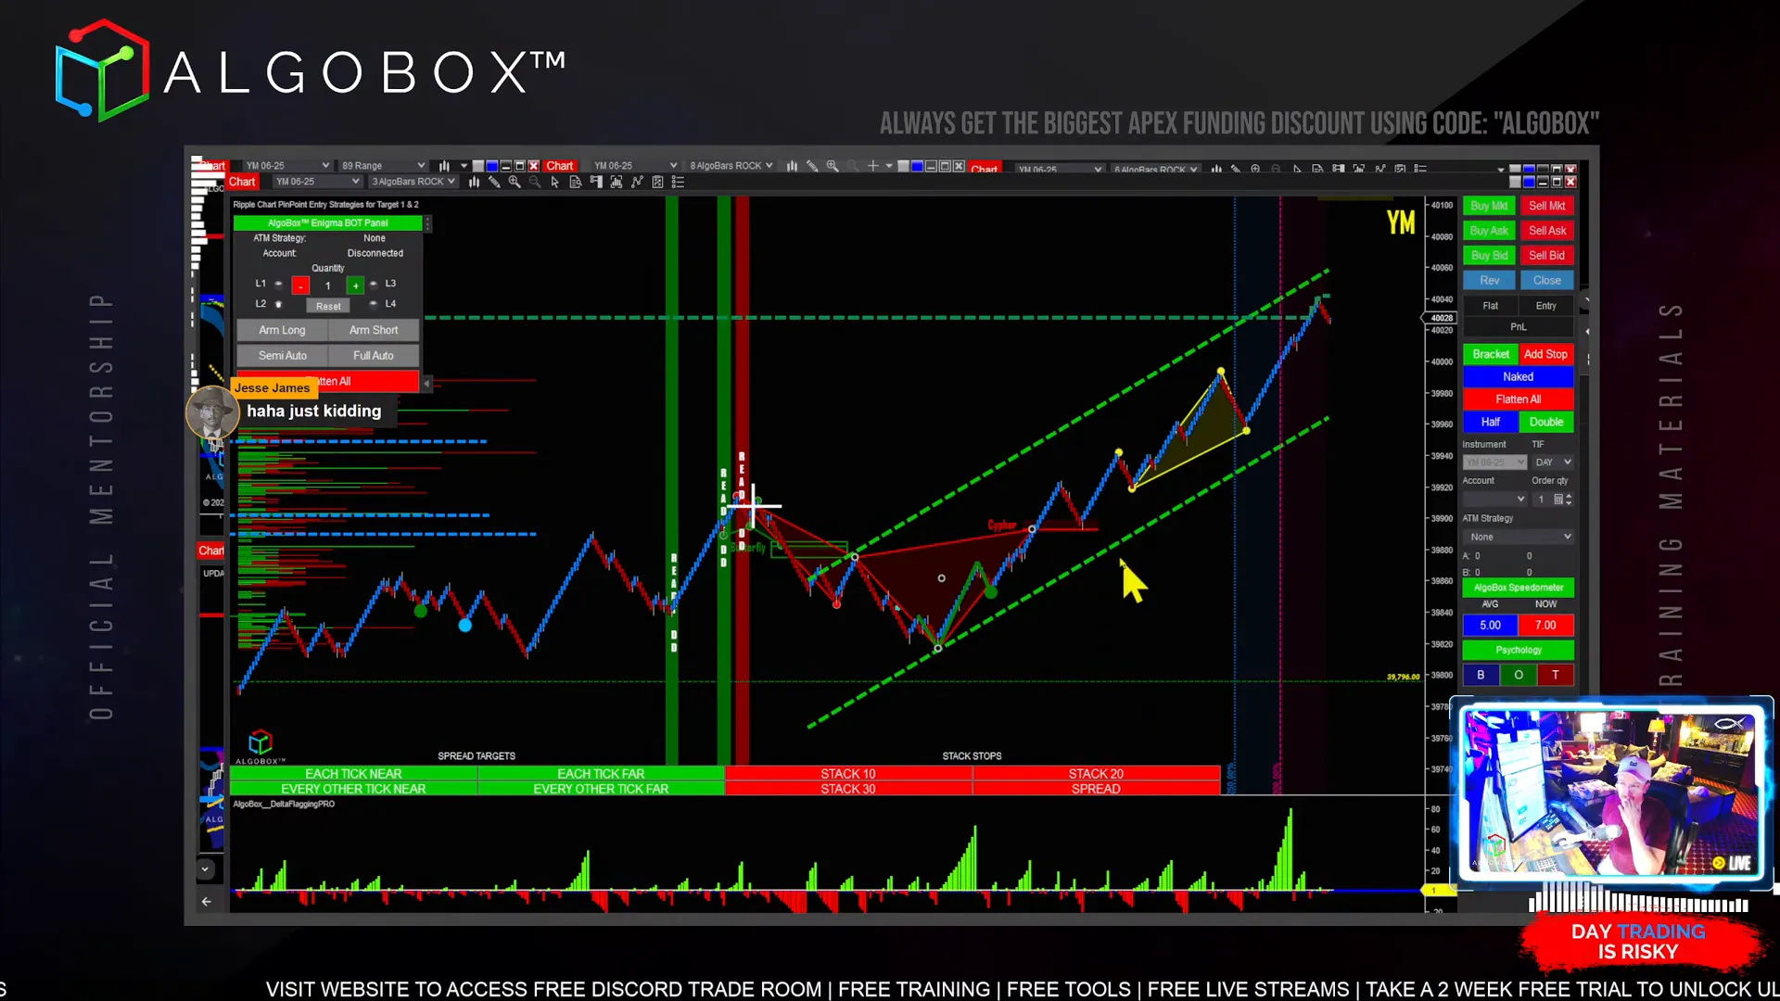Screen dimensions: 1780x1001
Task: Zoom in using magnifier in 3 AlgoBars toolbar
Action: tap(515, 182)
